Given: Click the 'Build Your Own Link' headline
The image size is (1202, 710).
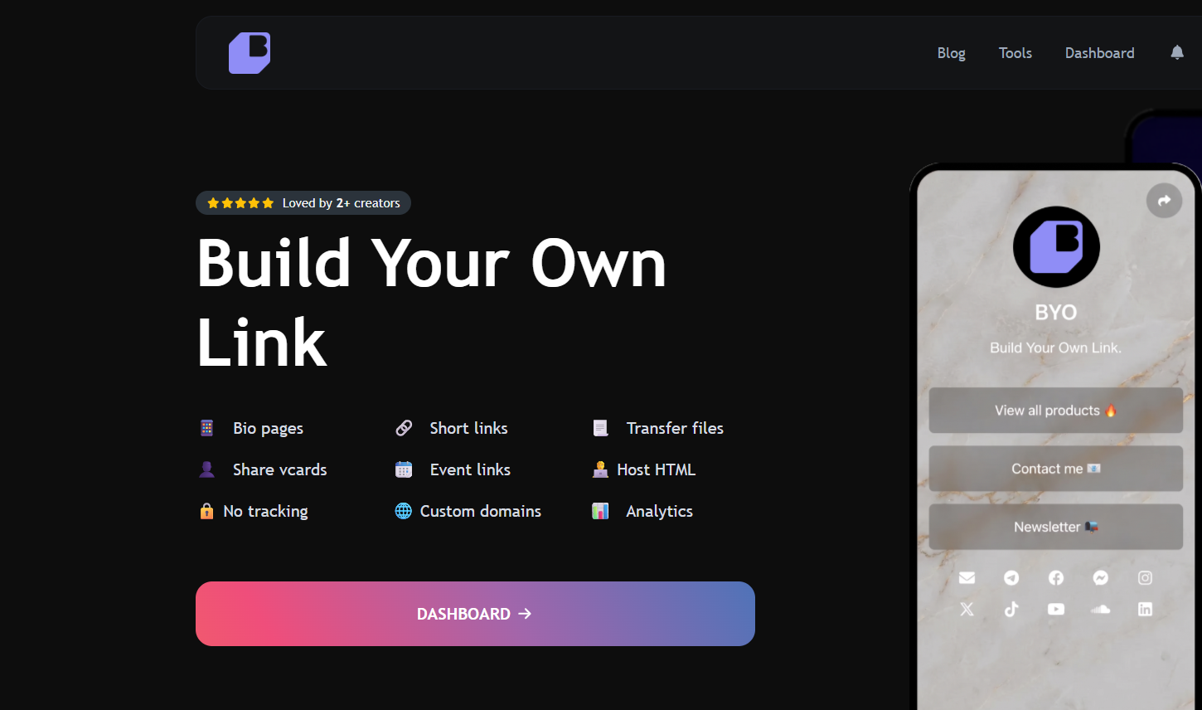Looking at the screenshot, I should 431,303.
